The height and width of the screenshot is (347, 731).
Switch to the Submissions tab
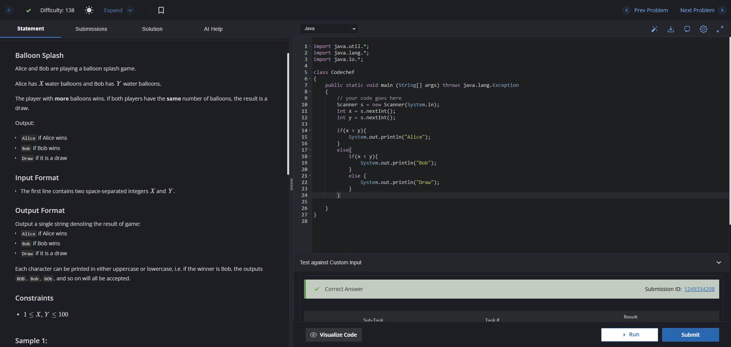pos(91,29)
